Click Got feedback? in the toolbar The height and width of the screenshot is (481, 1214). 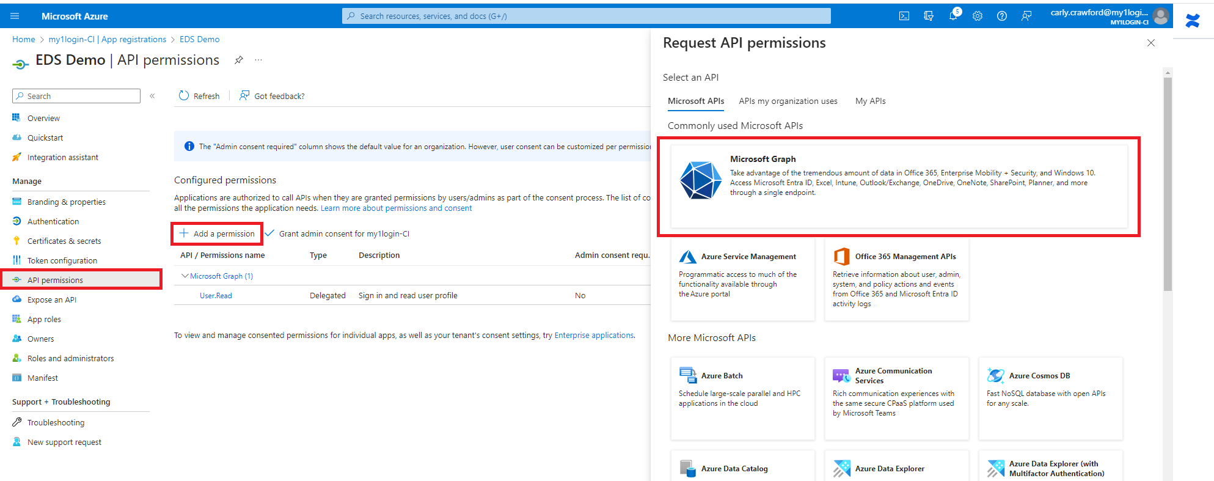(272, 96)
